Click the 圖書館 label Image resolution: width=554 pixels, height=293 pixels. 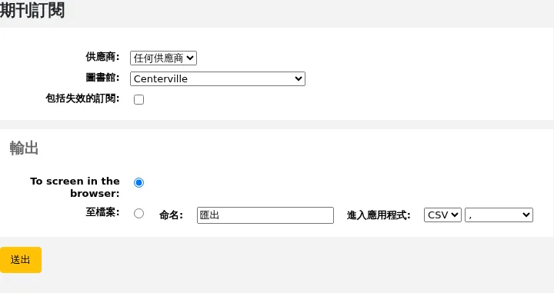click(102, 78)
